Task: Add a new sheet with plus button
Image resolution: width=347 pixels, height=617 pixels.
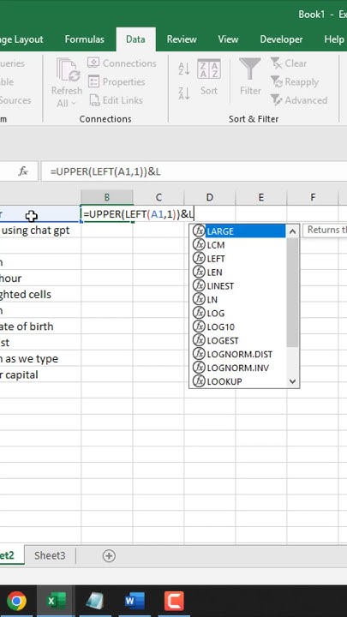Action: click(109, 555)
